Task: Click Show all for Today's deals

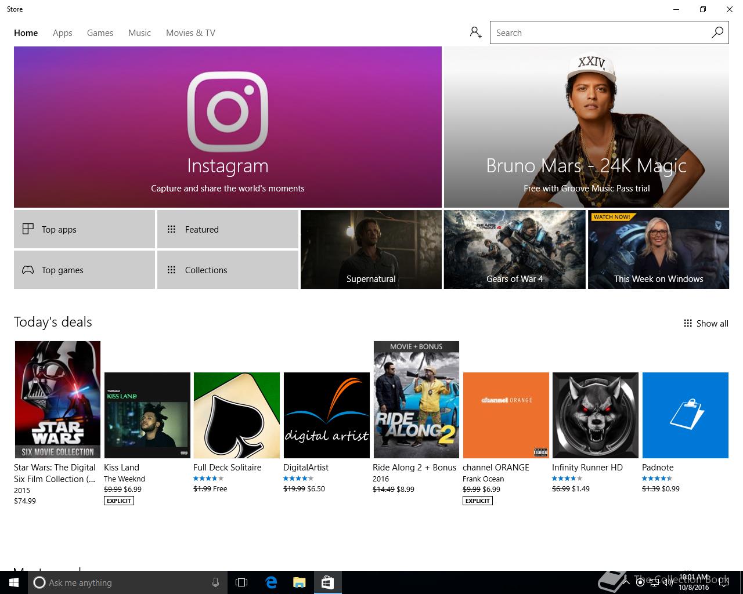Action: (706, 324)
